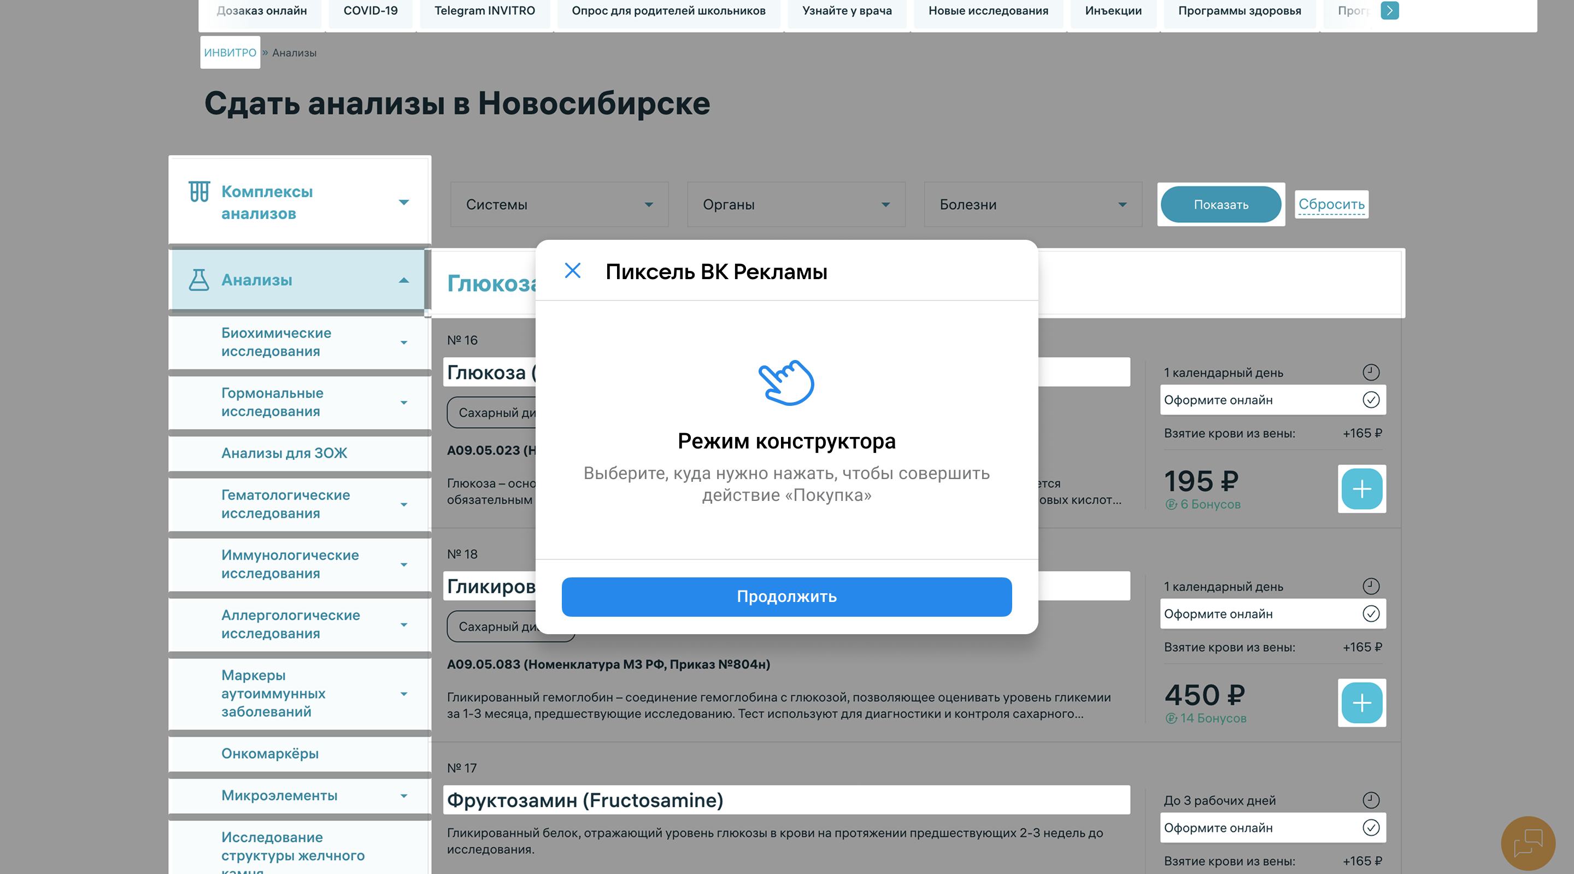Viewport: 1574px width, 874px height.
Task: Open the Болезни dropdown
Action: tap(1032, 205)
